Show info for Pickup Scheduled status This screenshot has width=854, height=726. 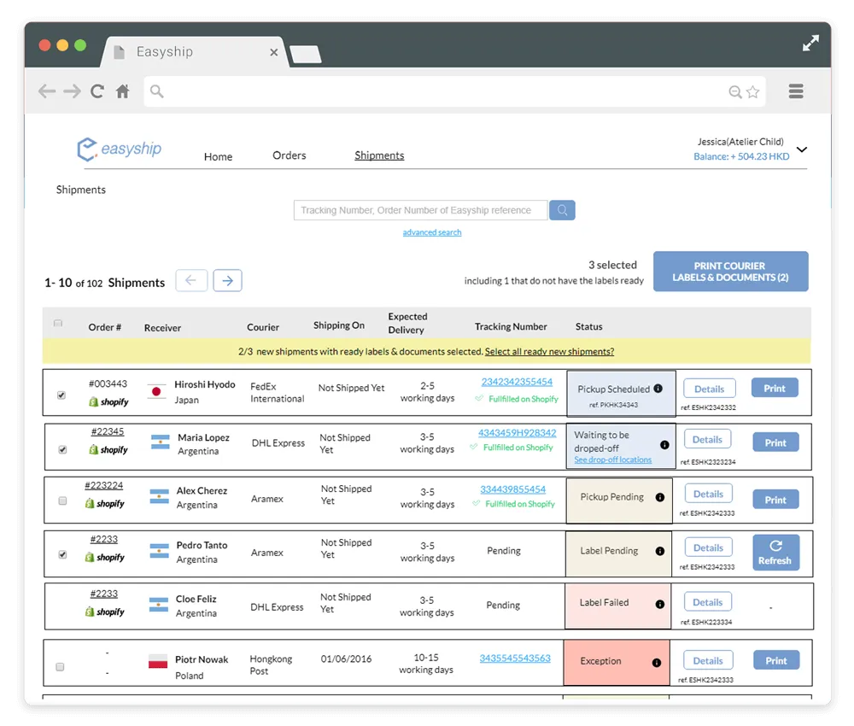click(x=658, y=389)
